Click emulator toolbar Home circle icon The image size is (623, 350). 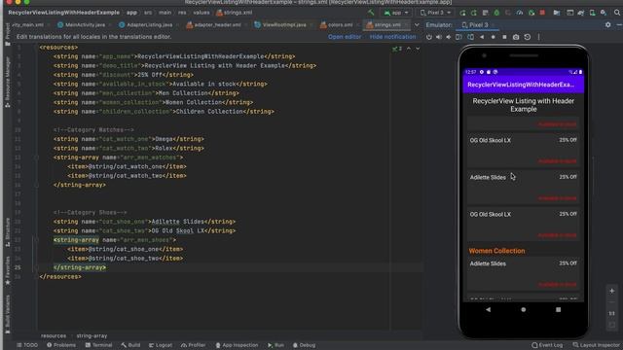[x=494, y=37]
